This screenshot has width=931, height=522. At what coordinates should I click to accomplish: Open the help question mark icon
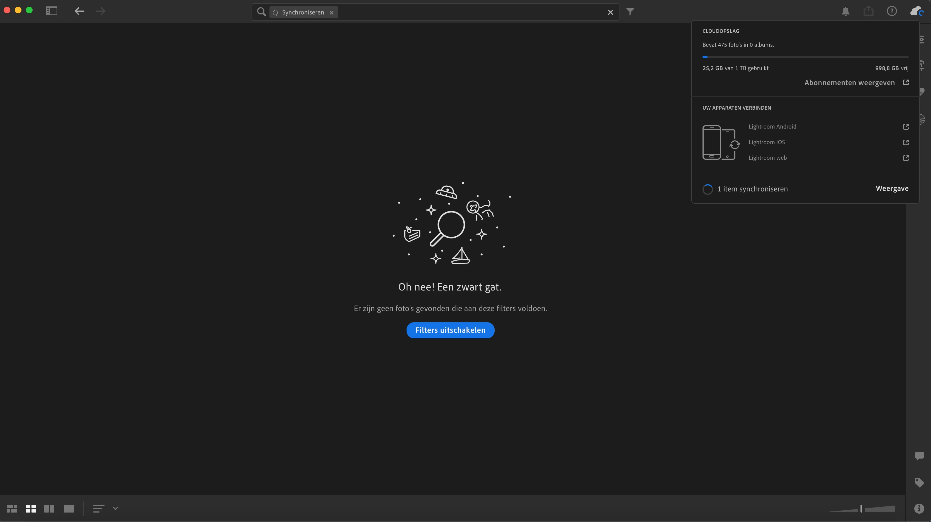[892, 11]
